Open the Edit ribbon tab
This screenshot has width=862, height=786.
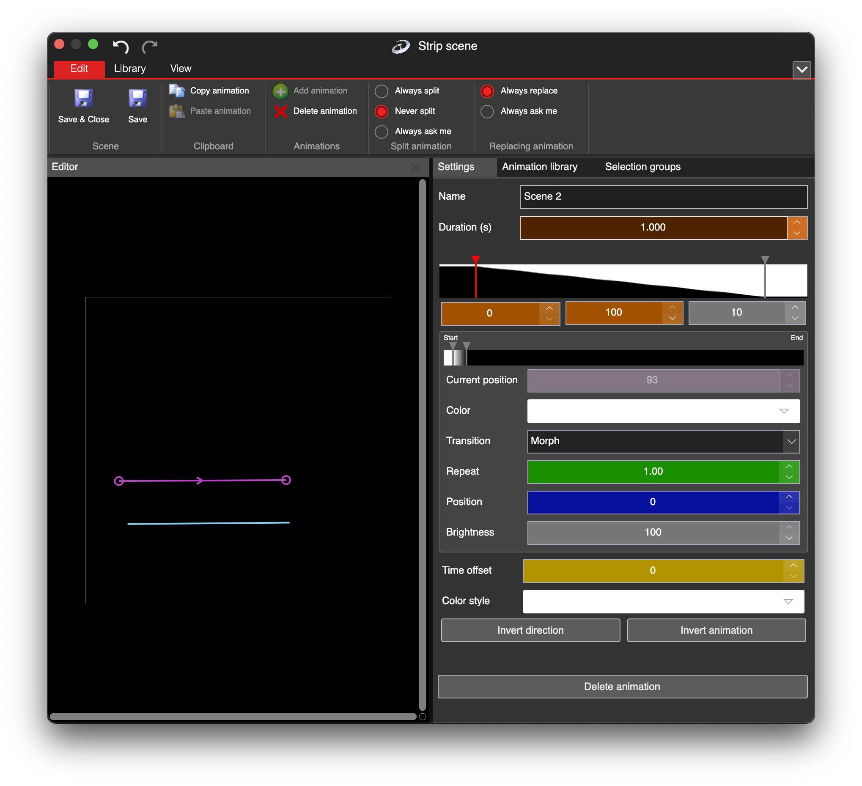coord(79,69)
